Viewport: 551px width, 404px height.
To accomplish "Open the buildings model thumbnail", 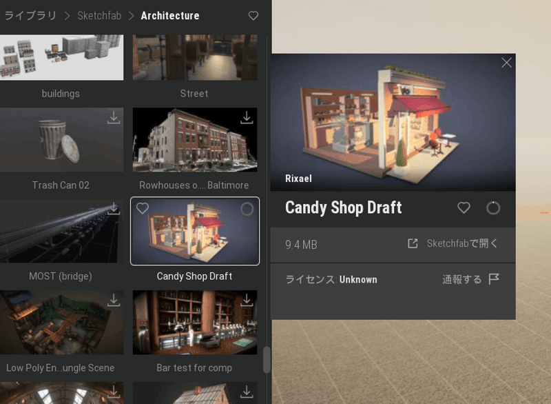I will click(x=61, y=57).
